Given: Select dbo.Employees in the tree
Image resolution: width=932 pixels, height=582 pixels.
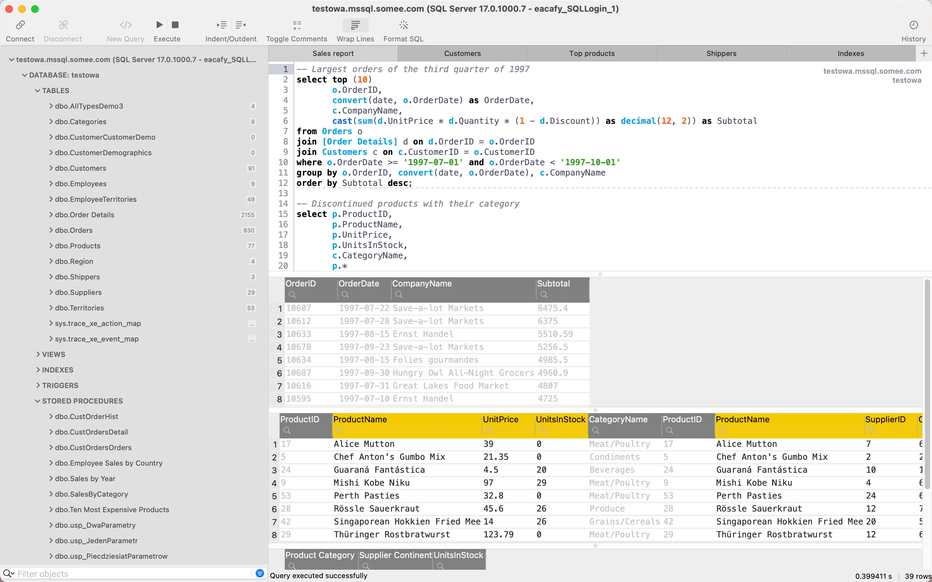Looking at the screenshot, I should tap(81, 184).
